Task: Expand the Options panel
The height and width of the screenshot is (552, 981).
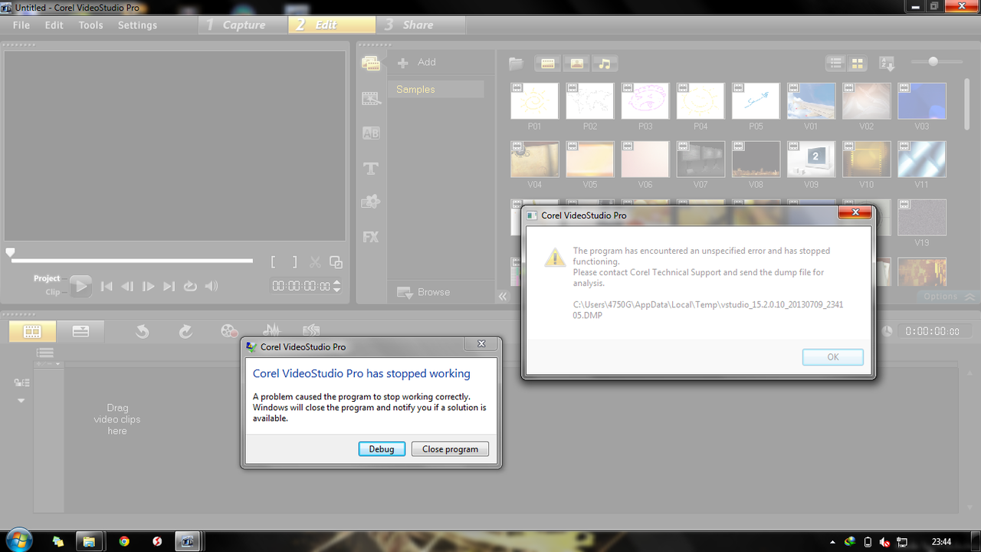Action: (949, 297)
